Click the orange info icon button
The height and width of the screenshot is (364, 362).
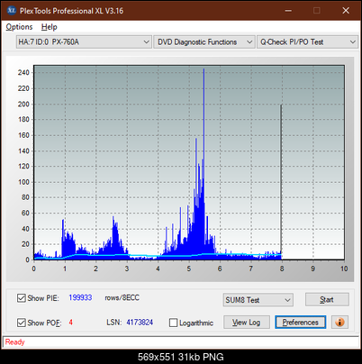(x=339, y=323)
